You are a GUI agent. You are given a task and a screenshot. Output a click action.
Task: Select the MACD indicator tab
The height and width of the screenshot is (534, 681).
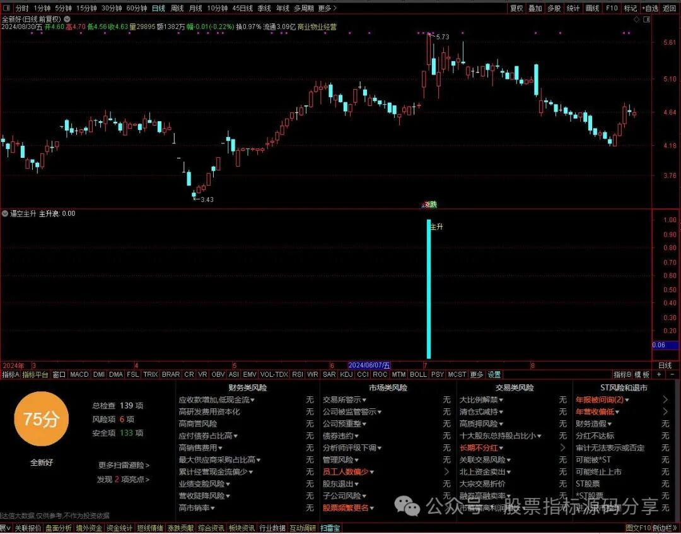[x=79, y=374]
